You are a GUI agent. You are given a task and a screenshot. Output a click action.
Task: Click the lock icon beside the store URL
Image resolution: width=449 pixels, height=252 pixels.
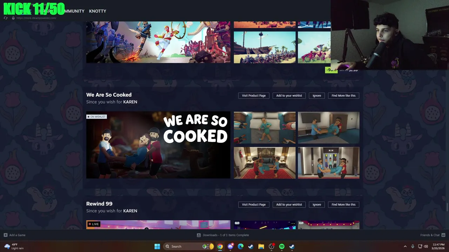pos(13,18)
